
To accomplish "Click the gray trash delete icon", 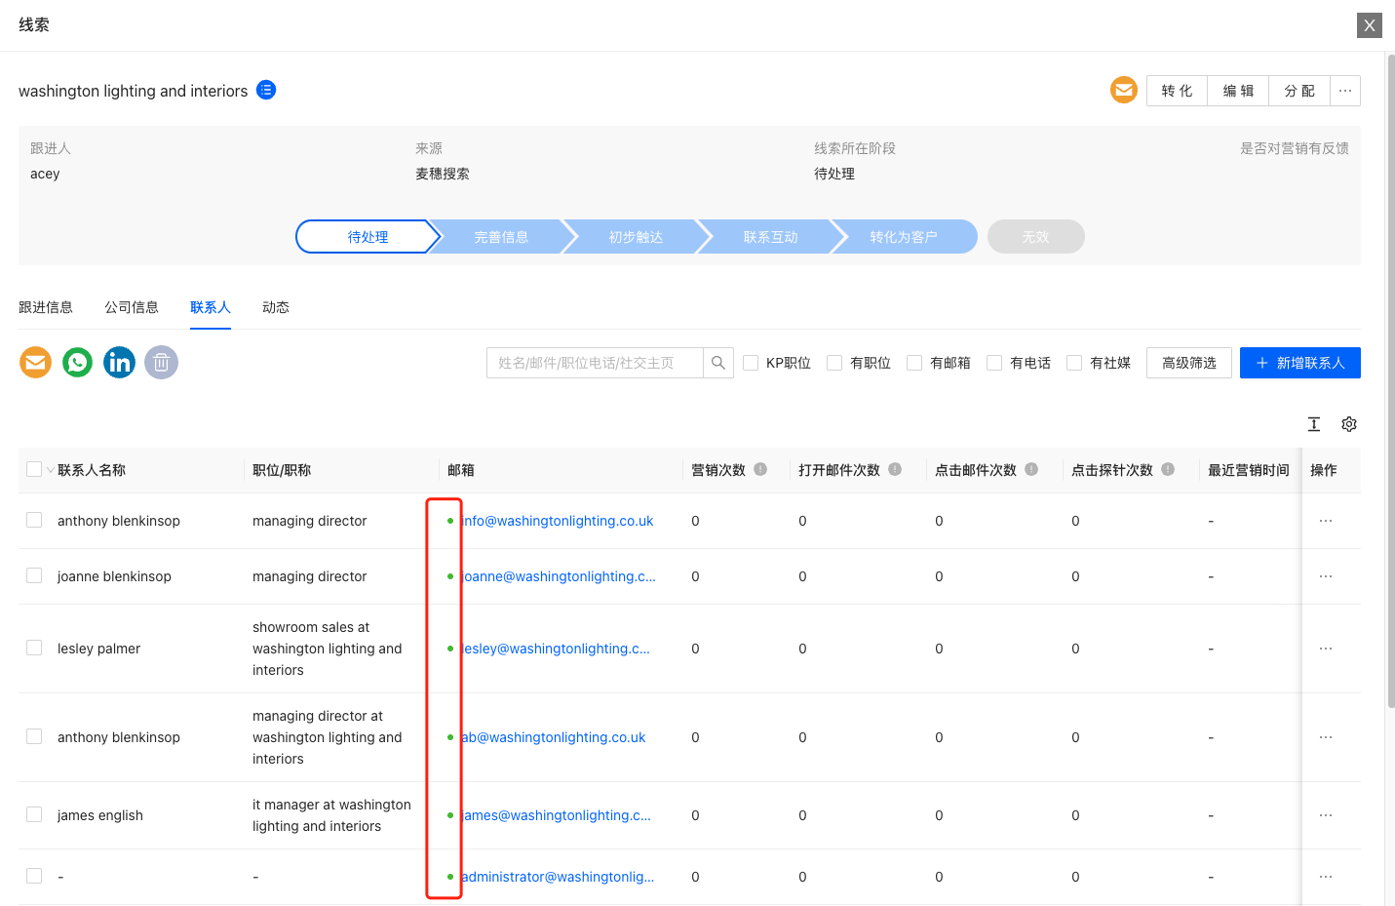I will point(162,363).
